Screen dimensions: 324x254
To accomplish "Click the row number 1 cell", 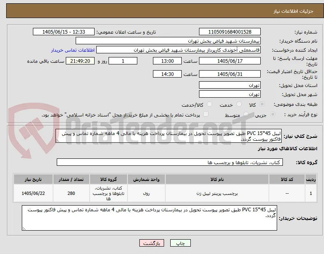I will point(311,193).
